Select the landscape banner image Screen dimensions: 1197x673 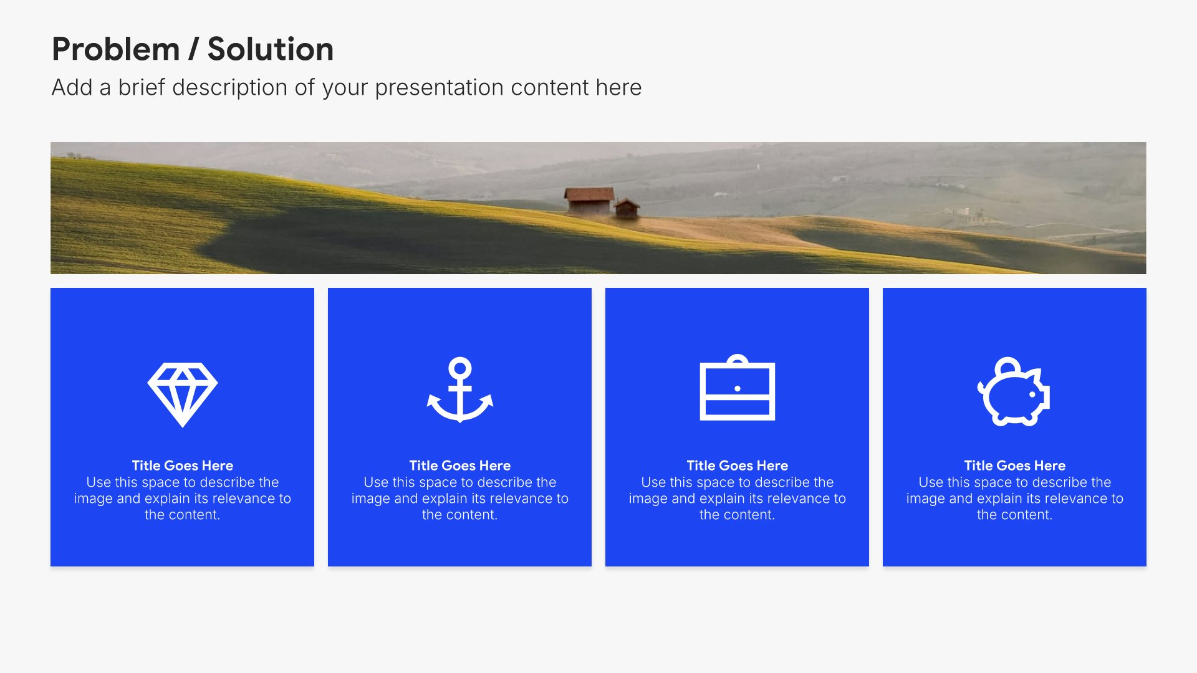(x=598, y=208)
